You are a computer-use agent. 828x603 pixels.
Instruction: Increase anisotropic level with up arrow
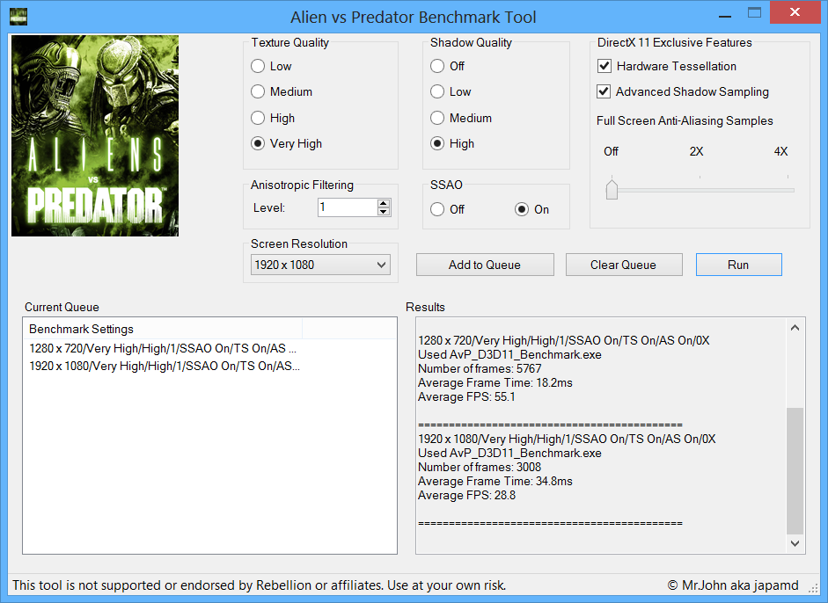click(x=384, y=203)
